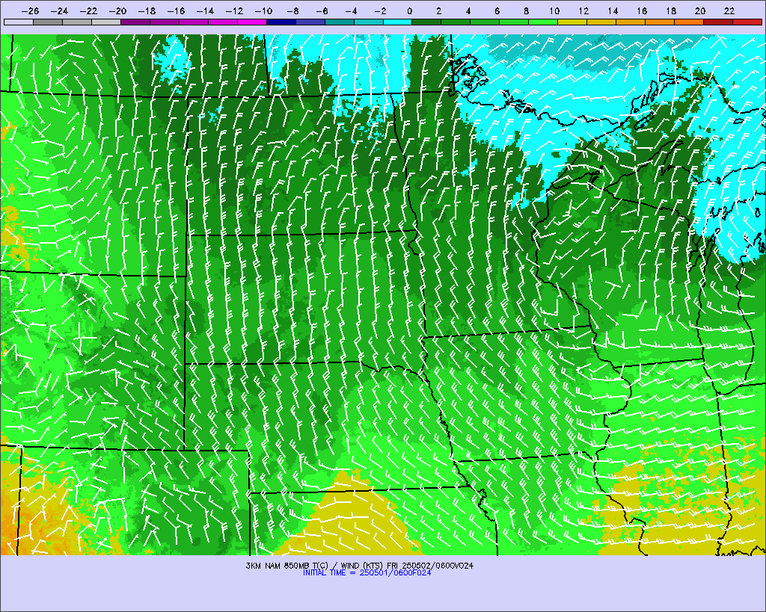Click the blue swatch between -8 and -6
Image resolution: width=766 pixels, height=612 pixels.
(310, 22)
